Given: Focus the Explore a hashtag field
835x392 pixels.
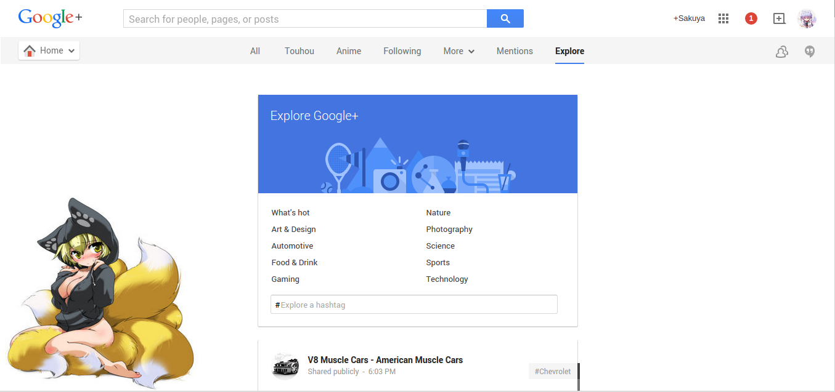Looking at the screenshot, I should [x=414, y=305].
